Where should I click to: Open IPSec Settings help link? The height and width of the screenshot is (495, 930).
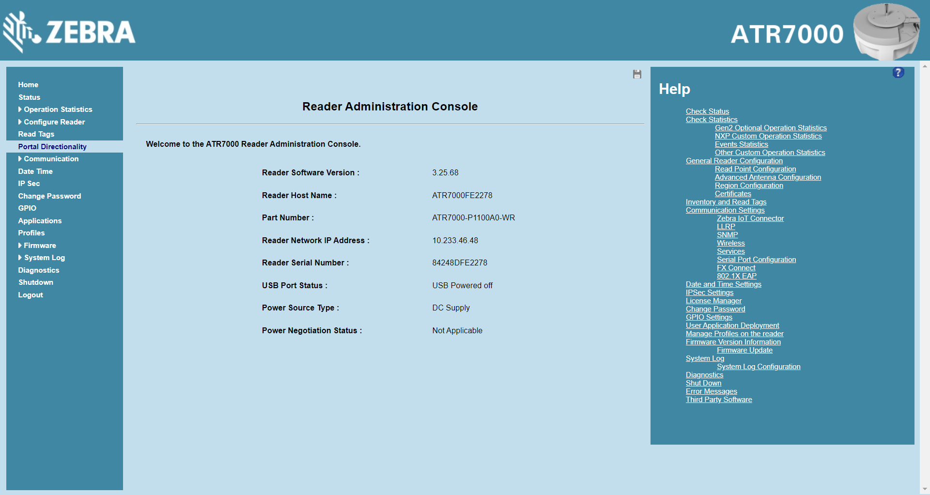(710, 293)
